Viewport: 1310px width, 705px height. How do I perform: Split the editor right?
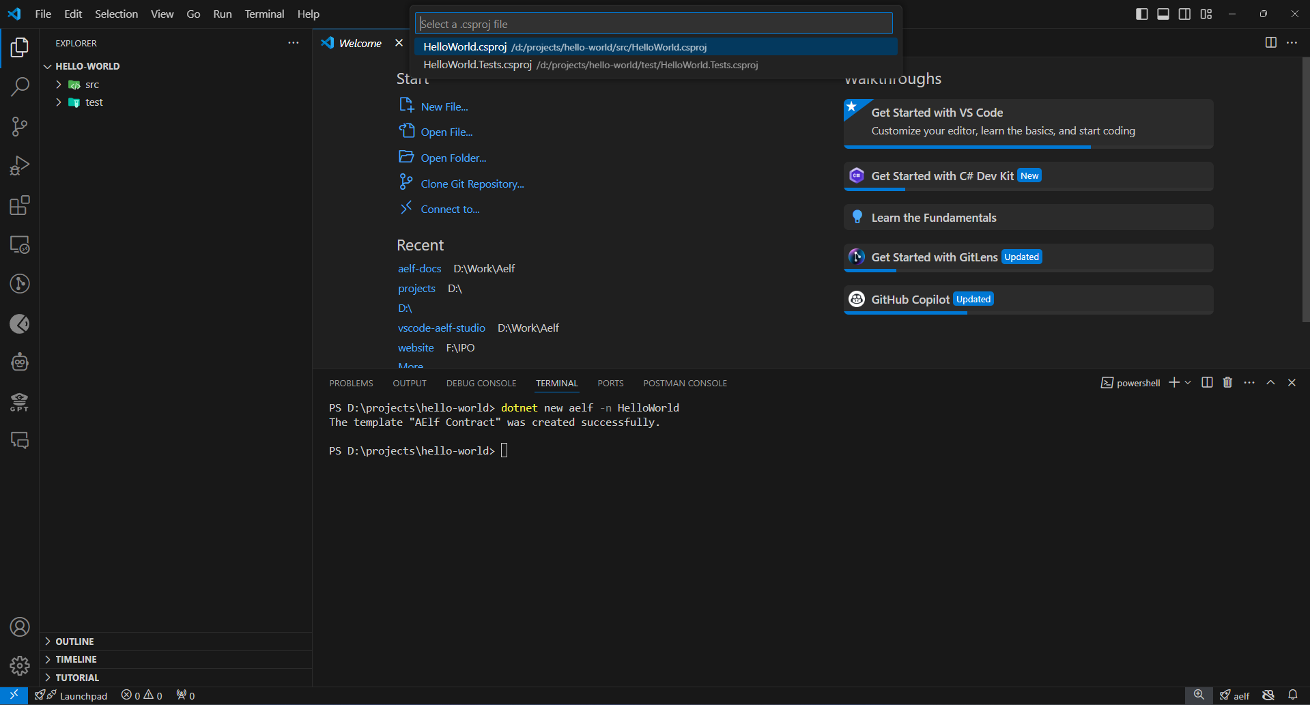click(1270, 43)
